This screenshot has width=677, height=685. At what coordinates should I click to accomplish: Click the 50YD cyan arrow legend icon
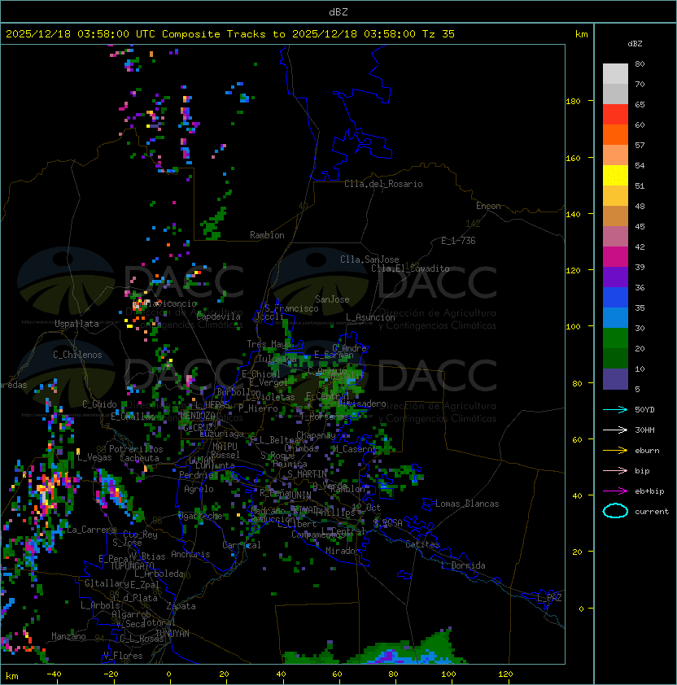pos(615,410)
